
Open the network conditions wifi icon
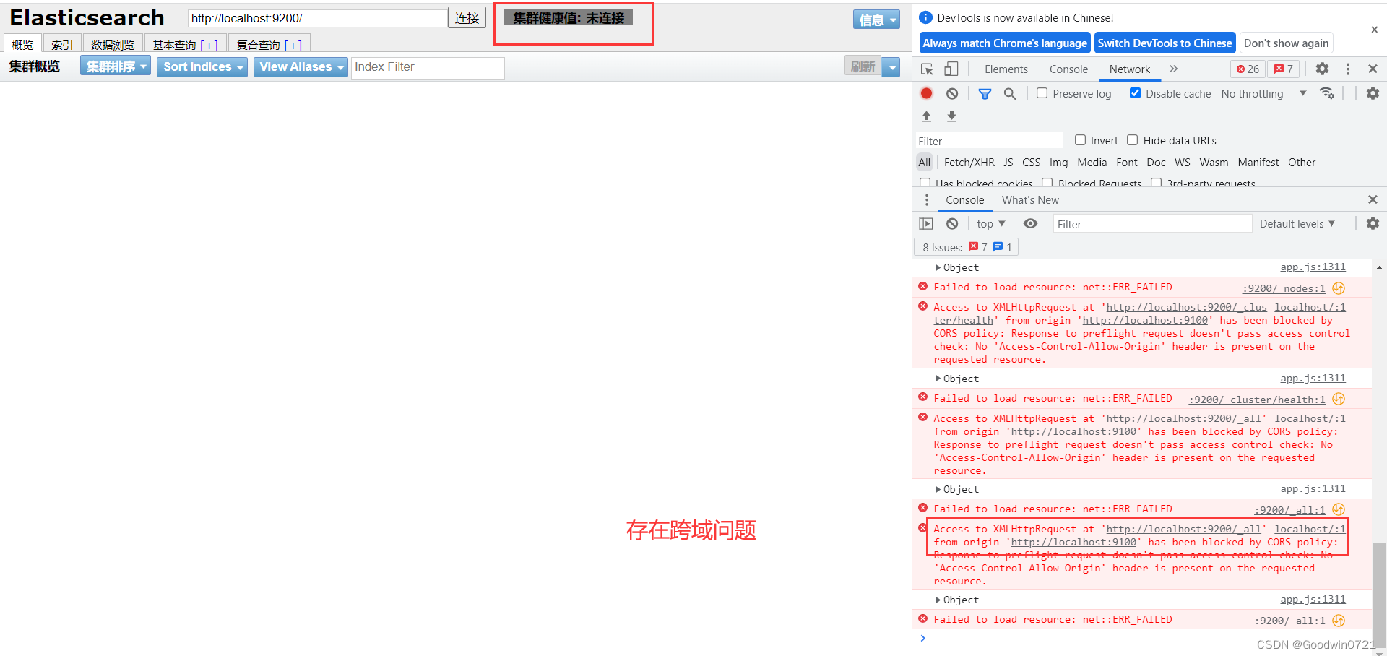click(1327, 93)
